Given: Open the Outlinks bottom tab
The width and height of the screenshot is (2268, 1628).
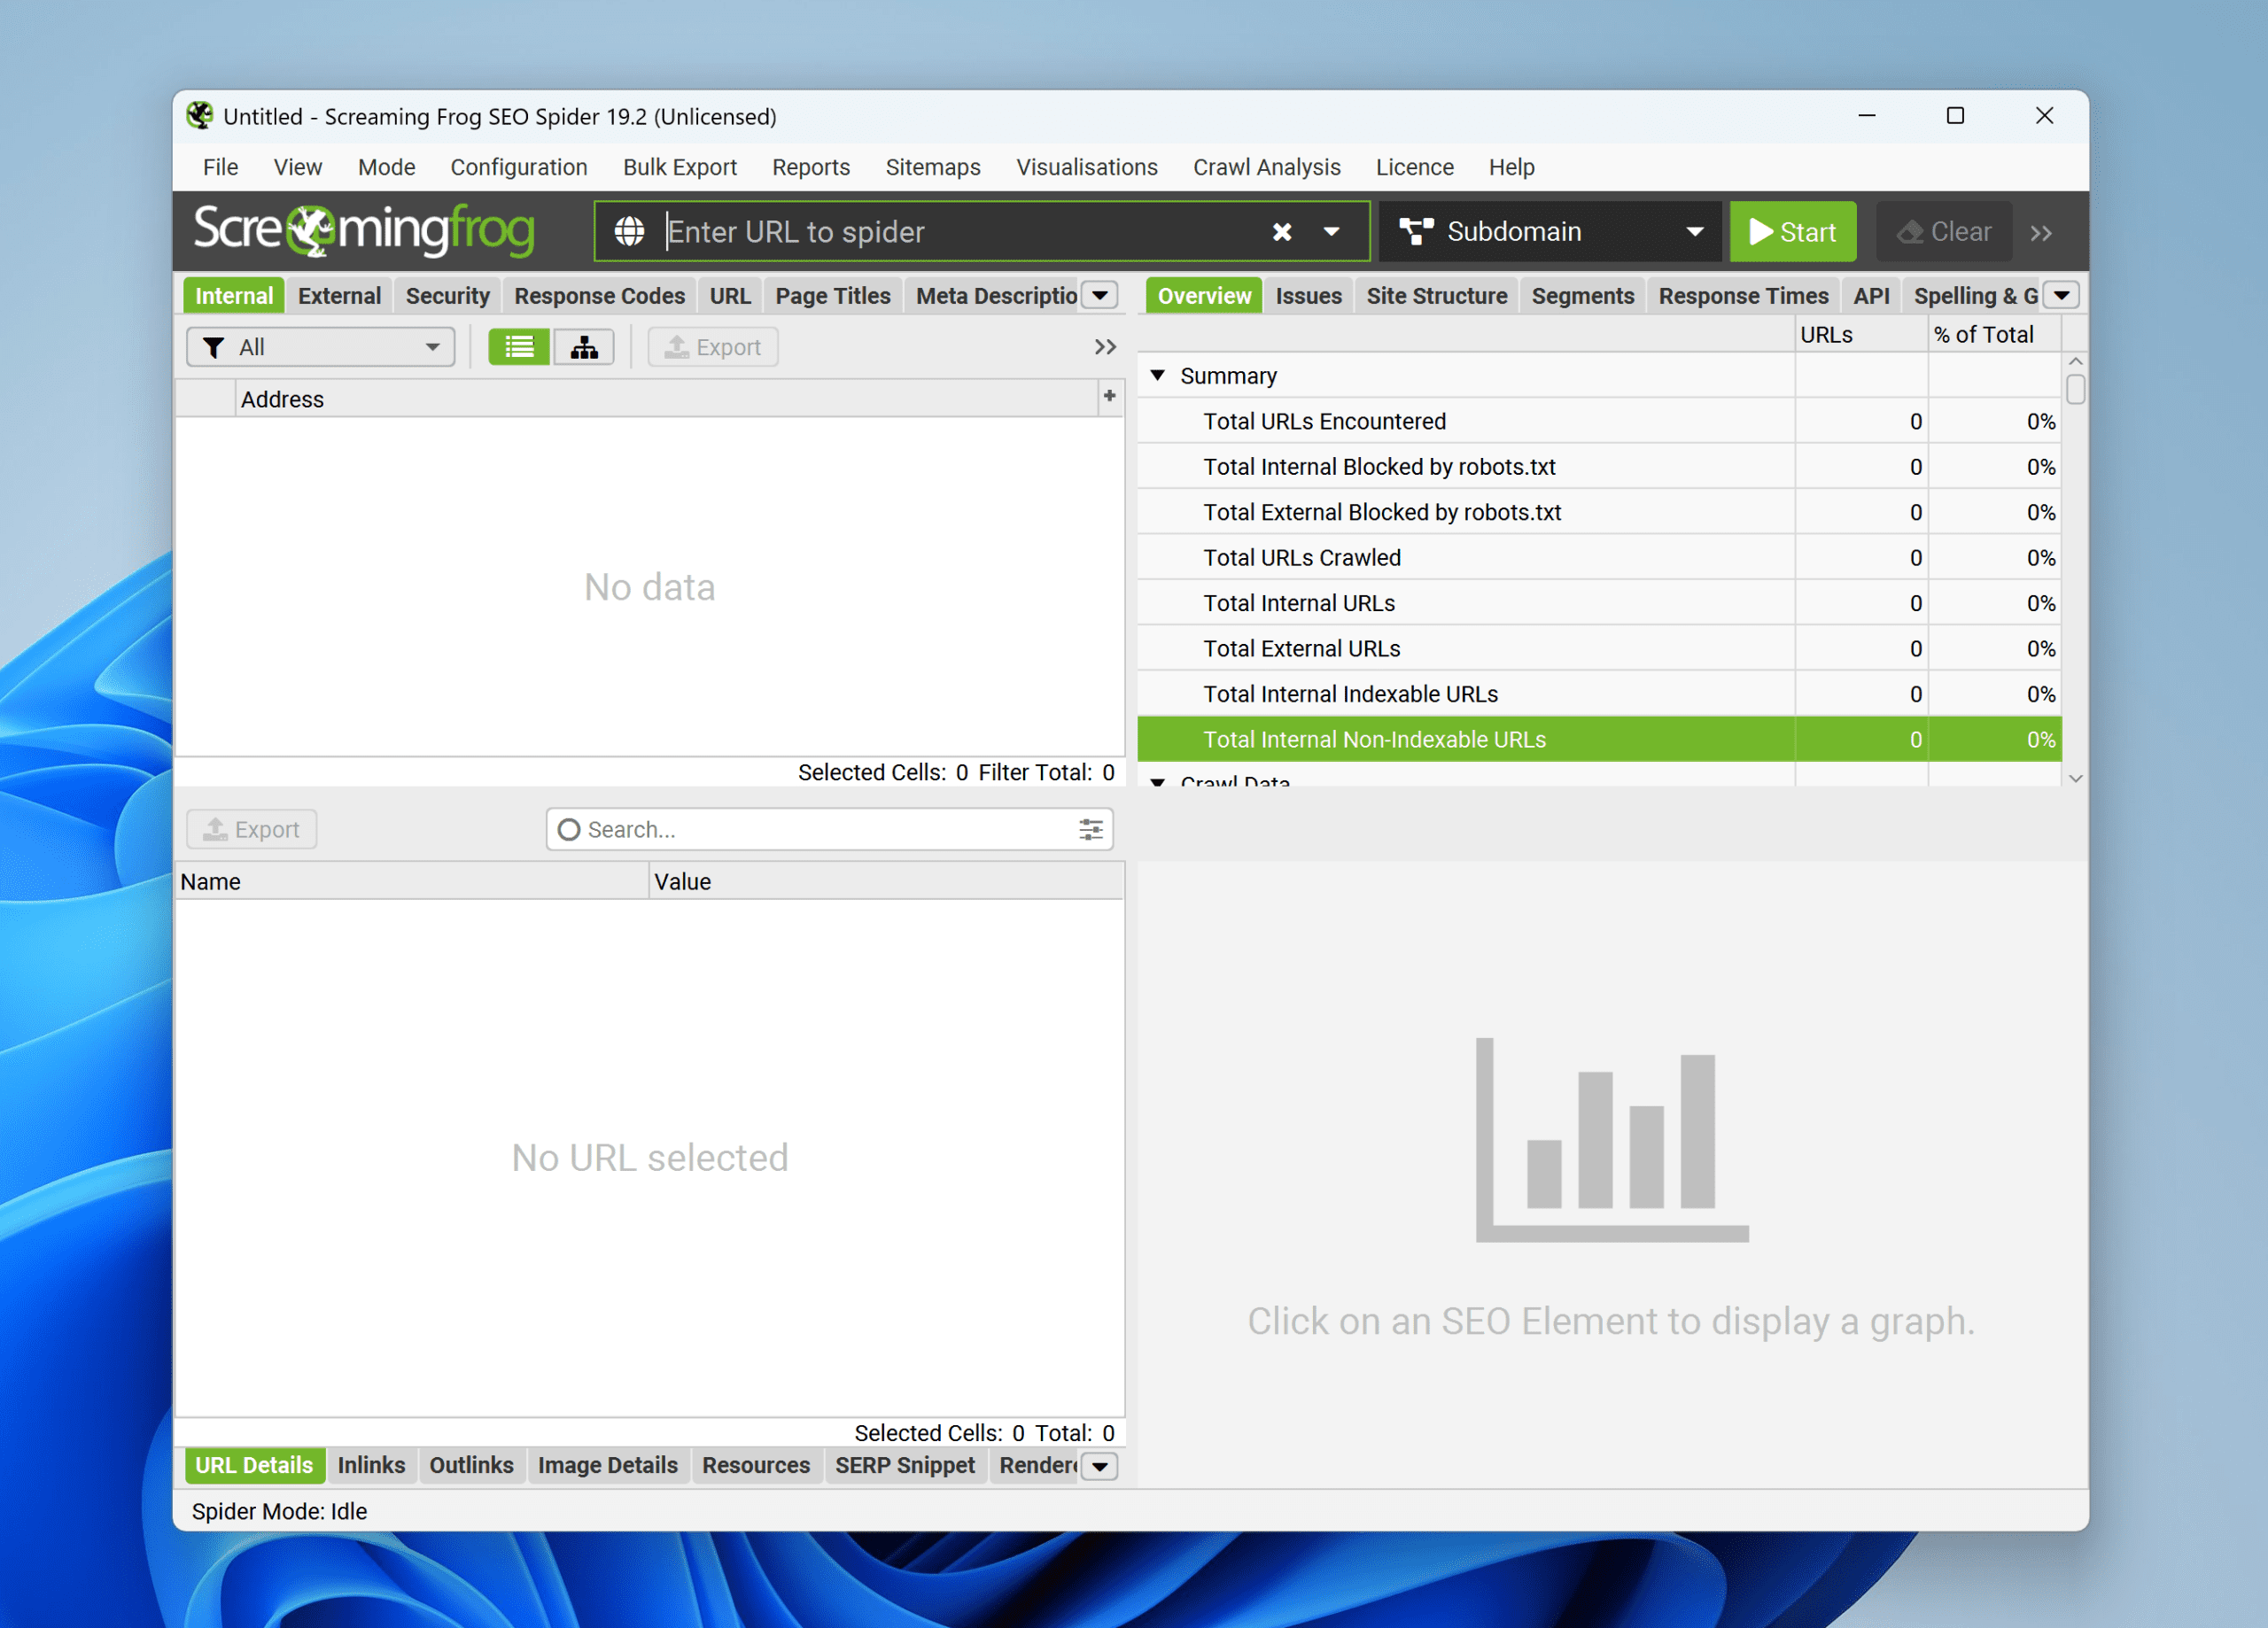Looking at the screenshot, I should [x=471, y=1465].
